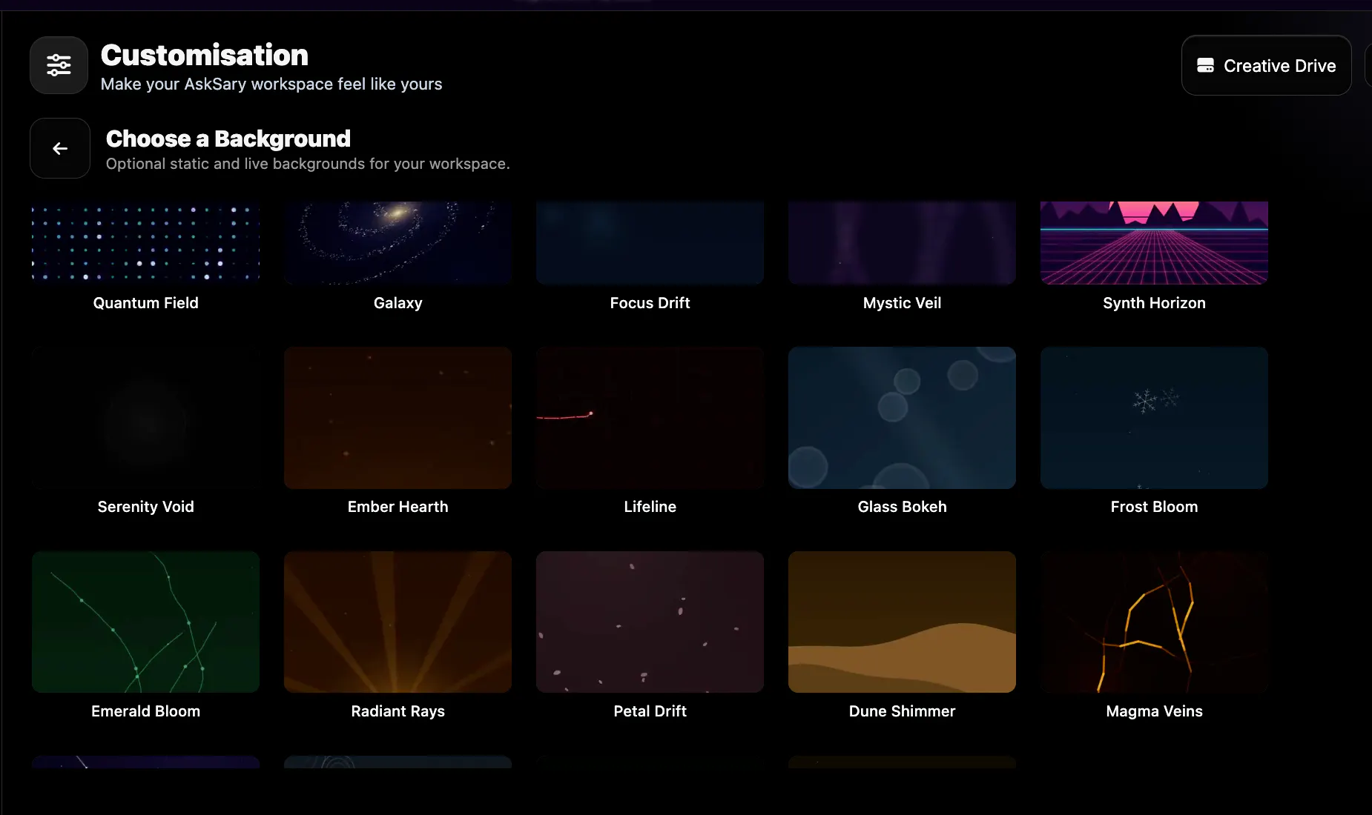
Task: Click the "Magma Veins" label text
Action: point(1155,711)
